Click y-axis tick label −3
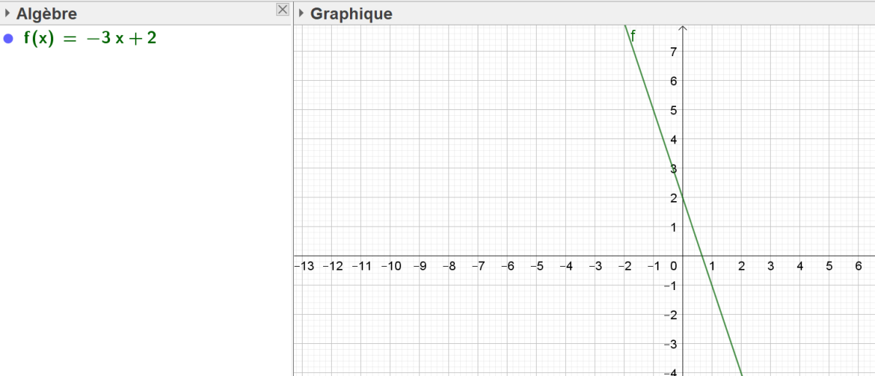 click(672, 344)
